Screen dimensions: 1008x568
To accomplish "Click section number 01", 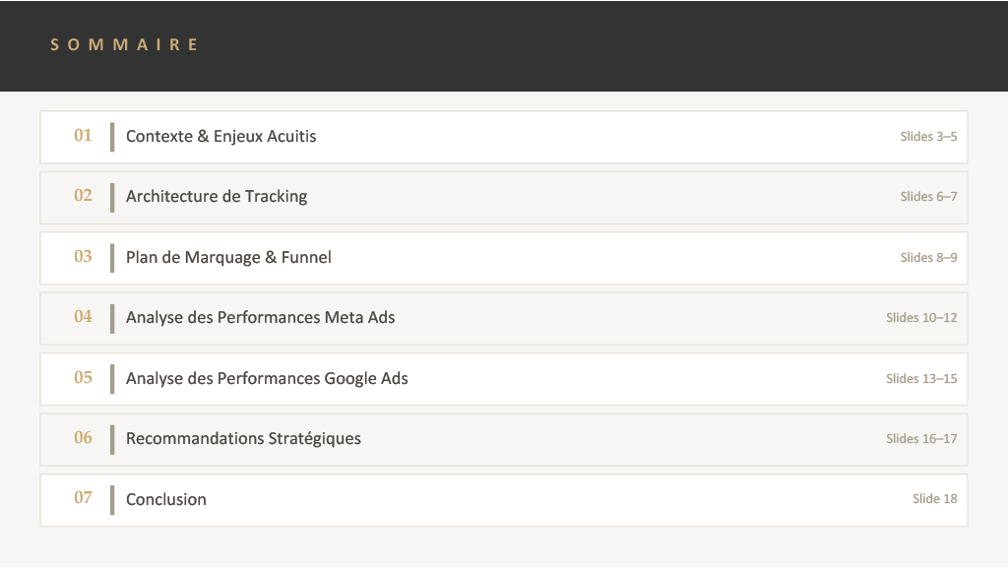I will (83, 135).
